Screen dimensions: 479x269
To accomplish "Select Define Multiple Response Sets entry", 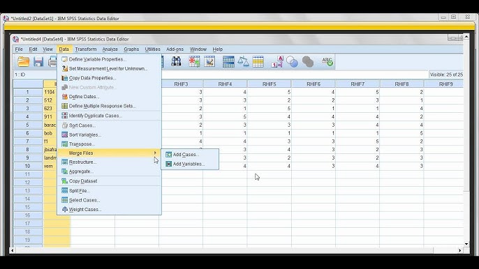I will (109, 106).
